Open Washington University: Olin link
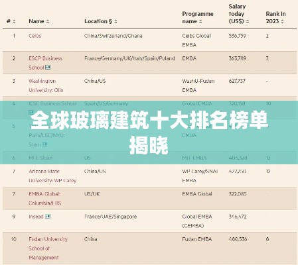The image size is (298, 265). coord(46,85)
